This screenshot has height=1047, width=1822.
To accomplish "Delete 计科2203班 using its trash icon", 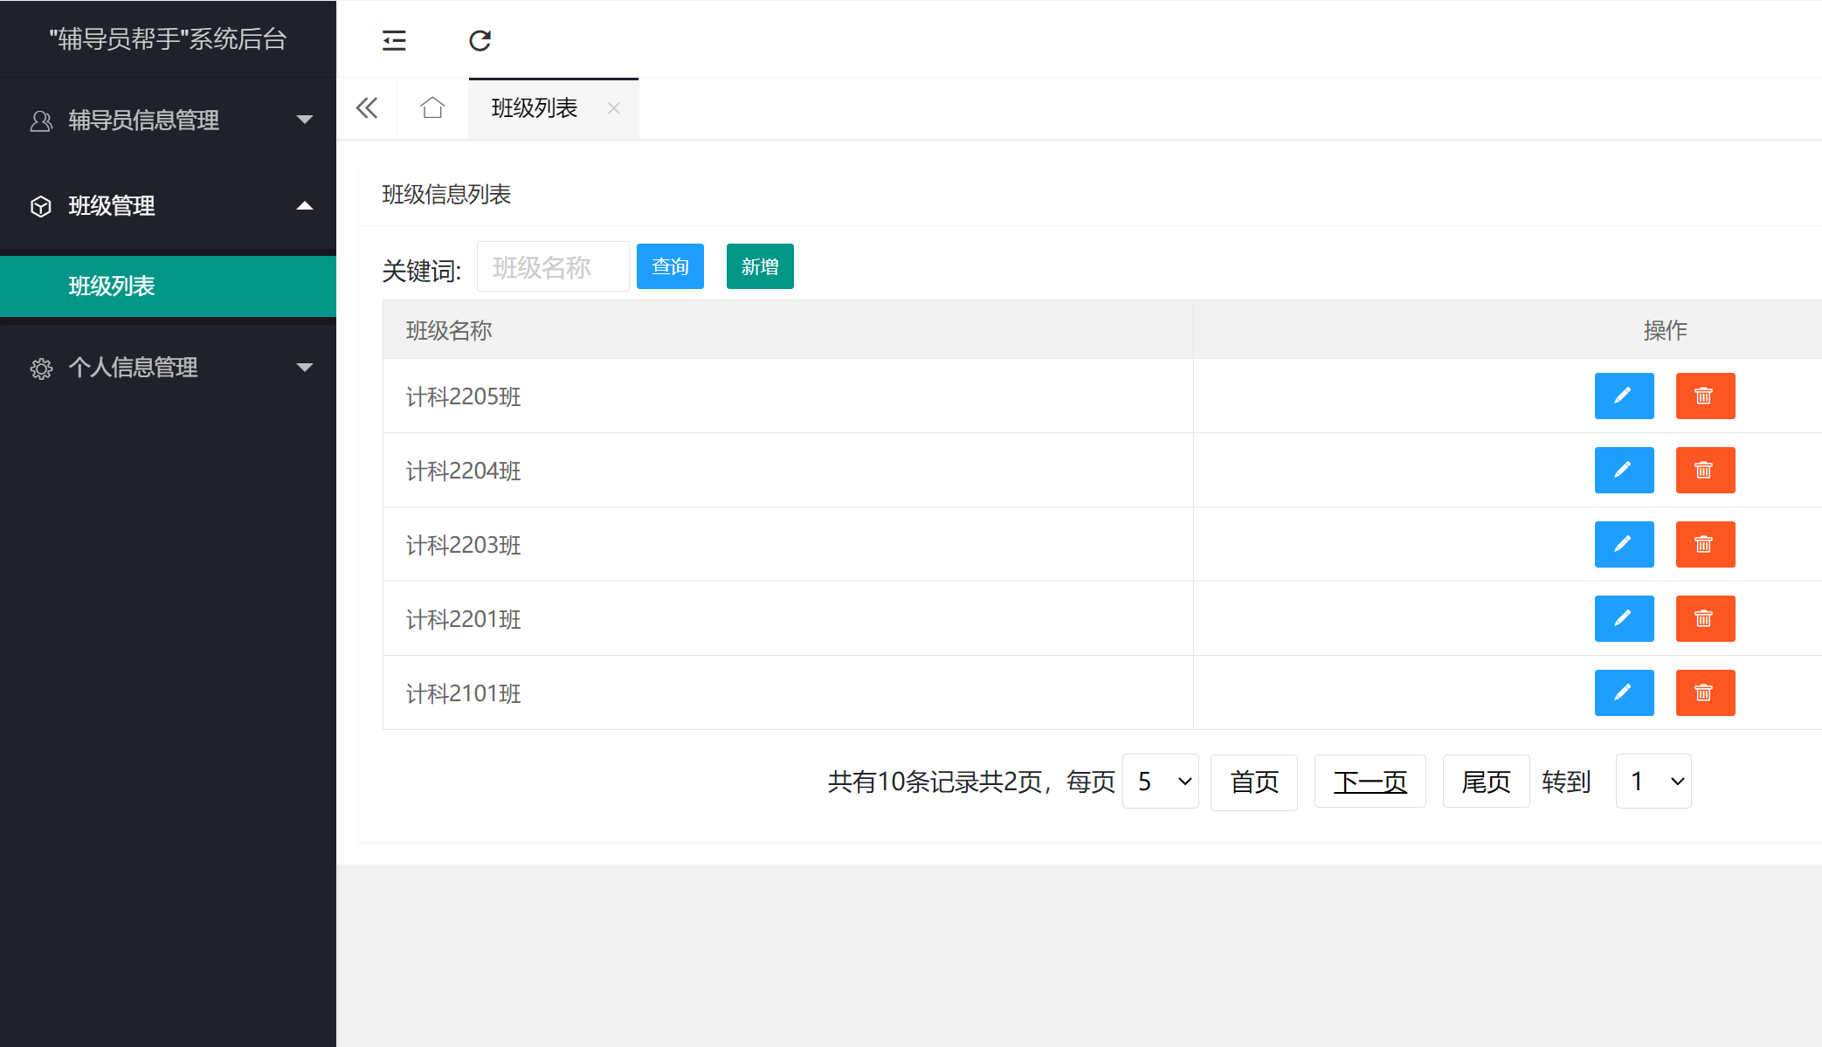I will coord(1705,544).
